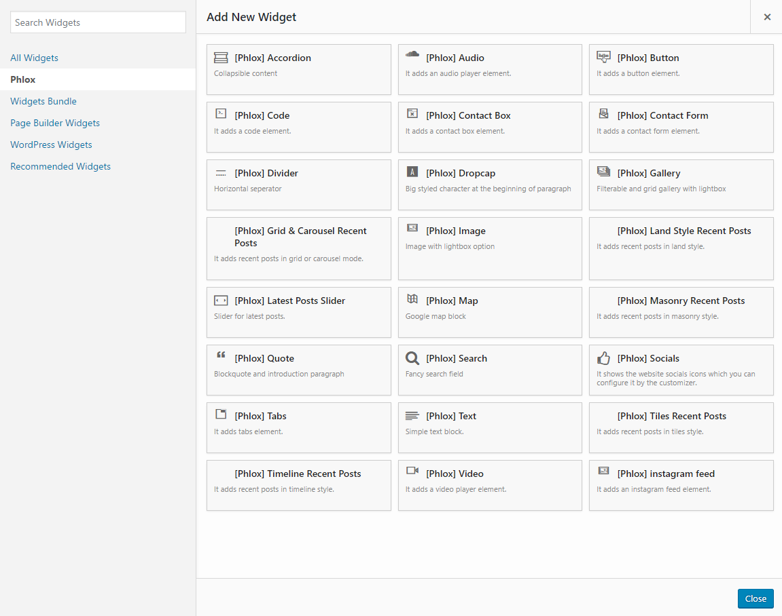Switch to Page Builder Widgets category
782x616 pixels.
click(x=55, y=123)
